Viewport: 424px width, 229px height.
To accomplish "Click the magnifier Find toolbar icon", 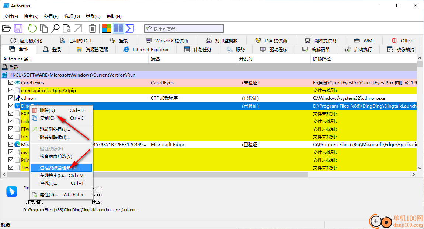I will (55, 28).
